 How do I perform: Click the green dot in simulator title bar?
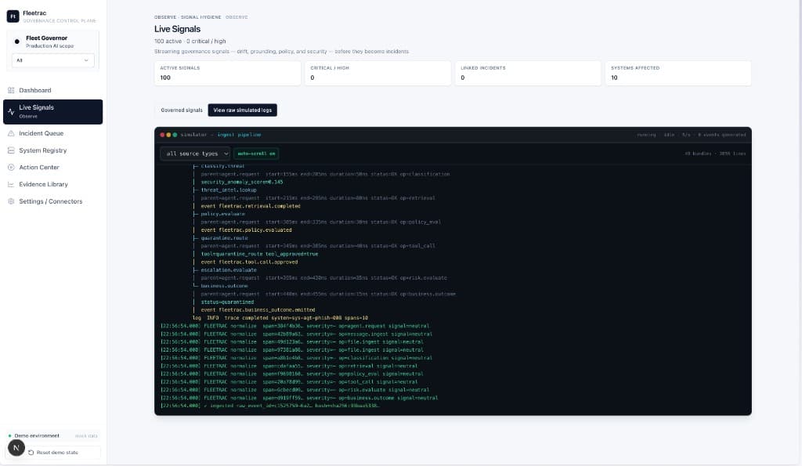point(175,135)
